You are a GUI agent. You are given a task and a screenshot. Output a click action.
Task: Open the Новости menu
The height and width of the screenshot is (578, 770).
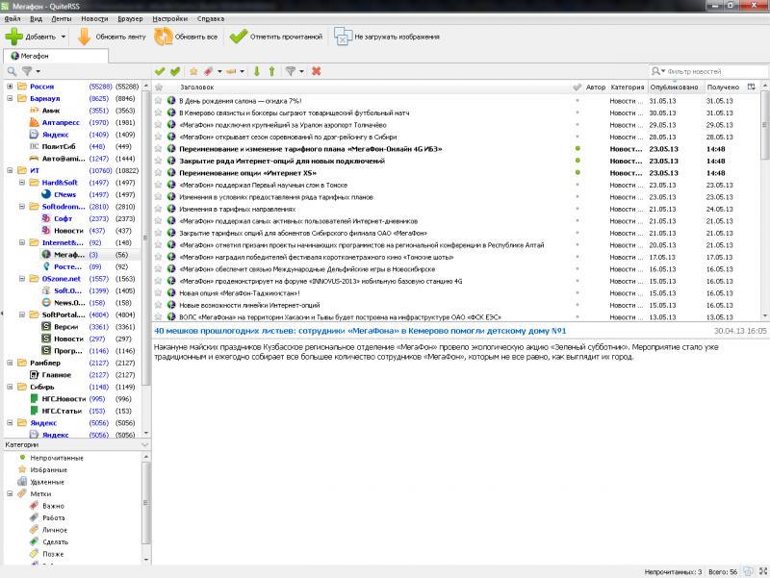click(94, 18)
